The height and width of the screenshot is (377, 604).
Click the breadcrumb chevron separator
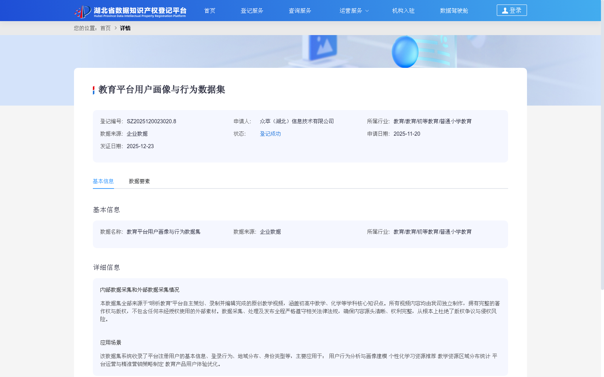[116, 28]
